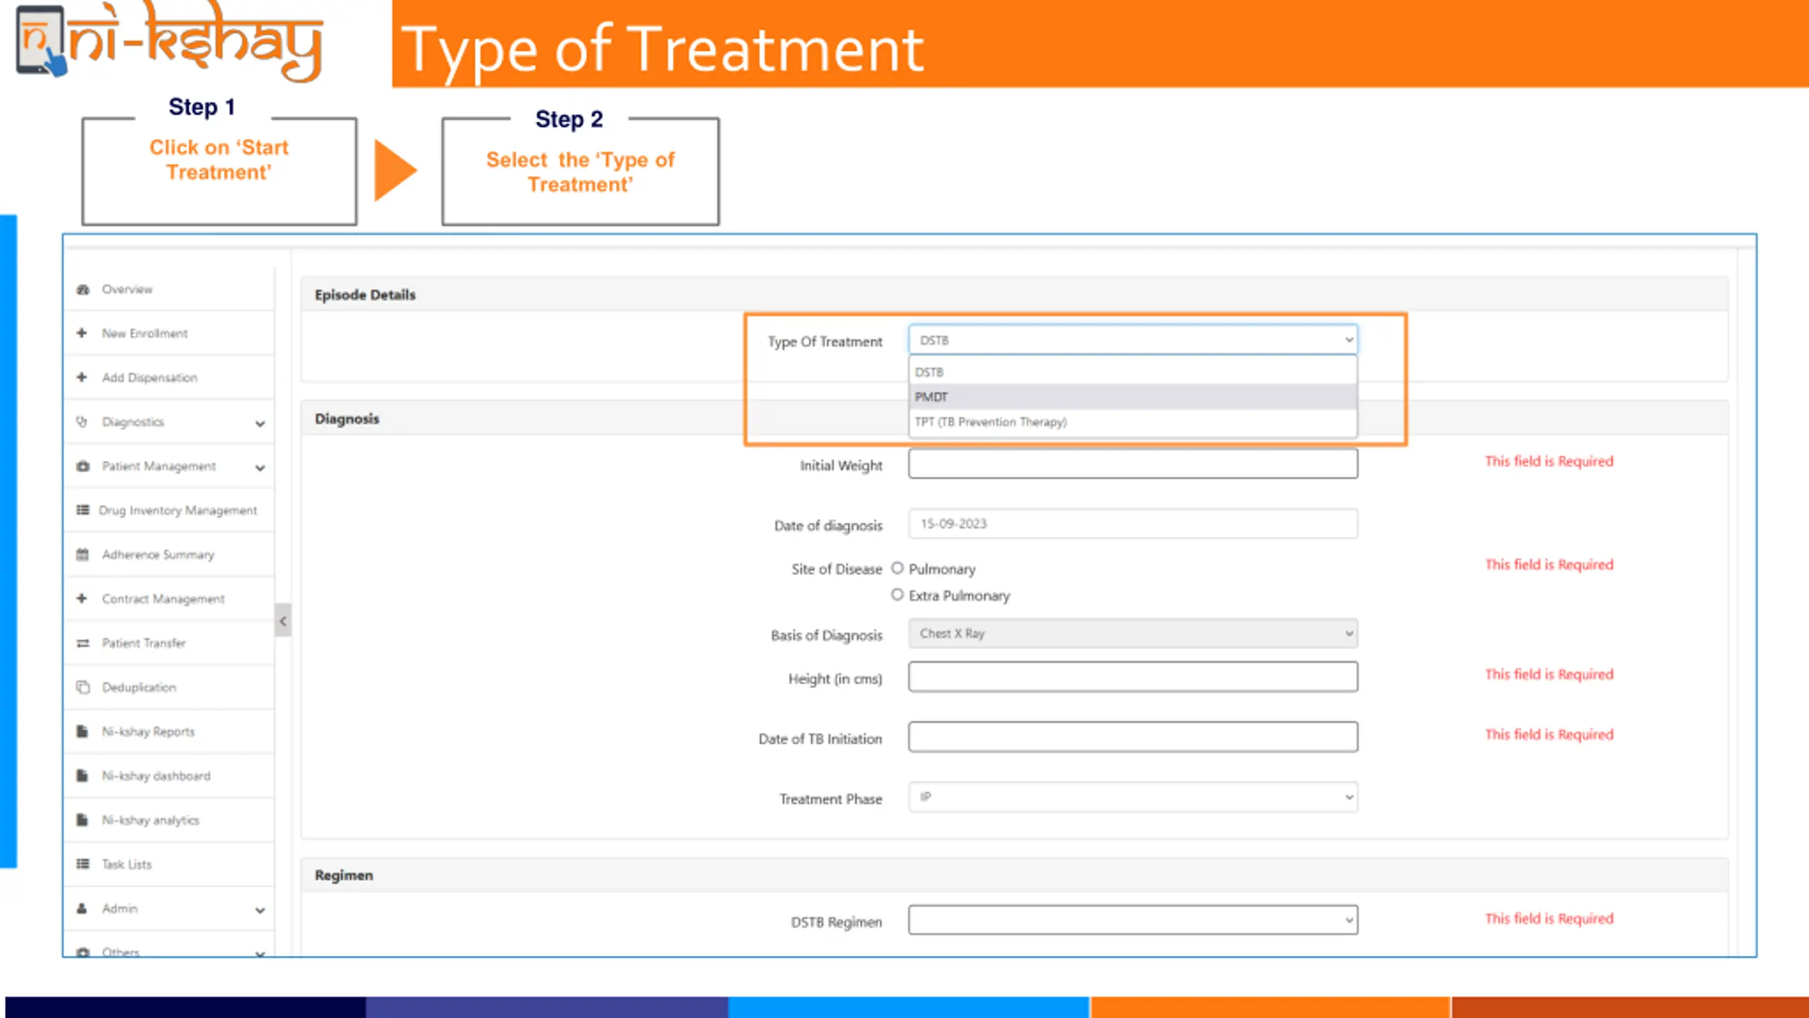Select the Extra Pulmonary radio button
The height and width of the screenshot is (1018, 1809).
(x=897, y=595)
